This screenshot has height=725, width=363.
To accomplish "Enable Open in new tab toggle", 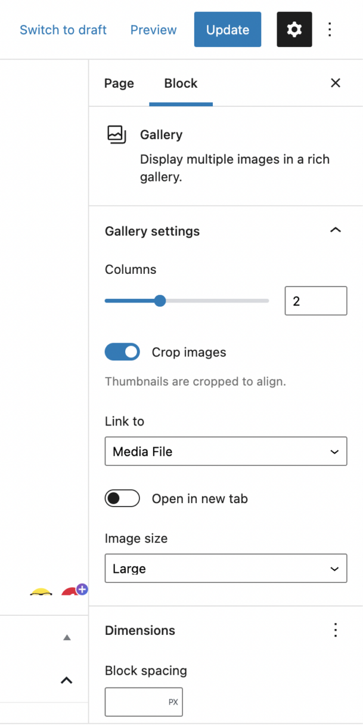I will point(122,498).
